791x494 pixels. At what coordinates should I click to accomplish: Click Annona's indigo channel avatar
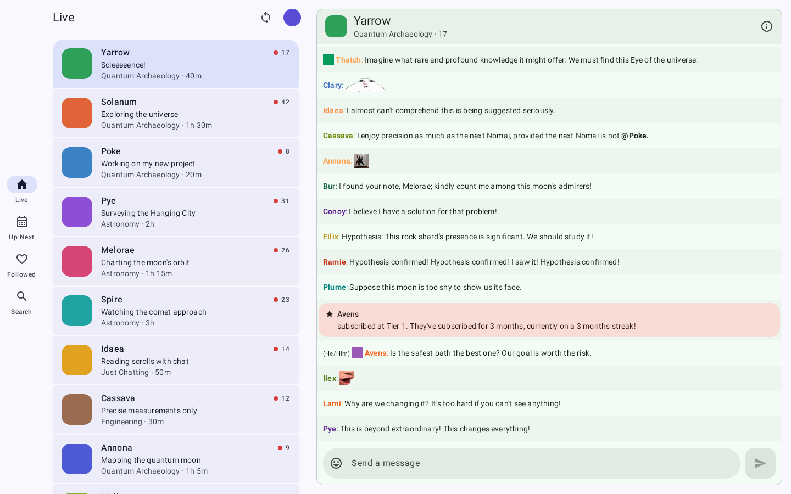(77, 459)
